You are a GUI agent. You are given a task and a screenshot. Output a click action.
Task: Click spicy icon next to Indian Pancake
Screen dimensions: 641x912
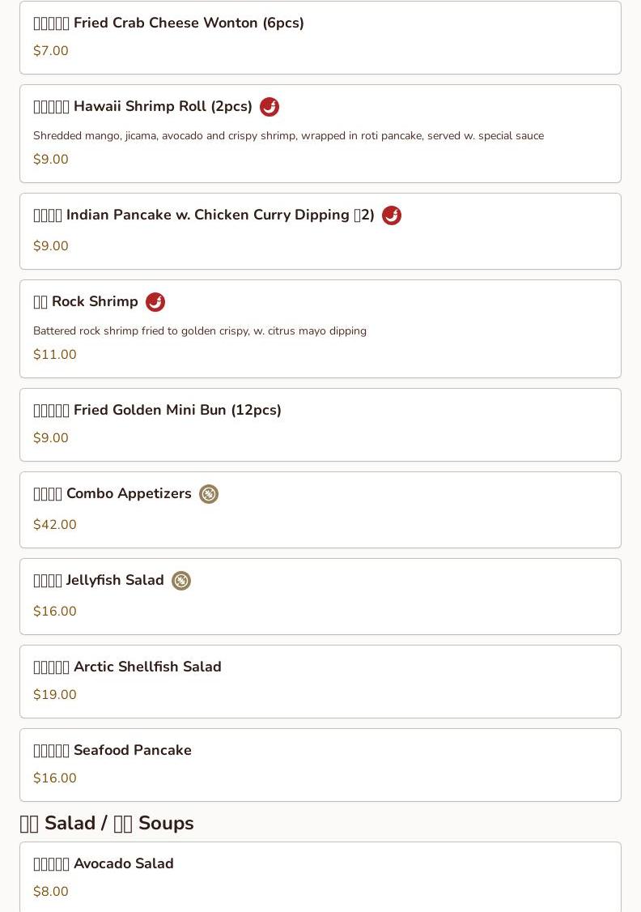(x=392, y=215)
